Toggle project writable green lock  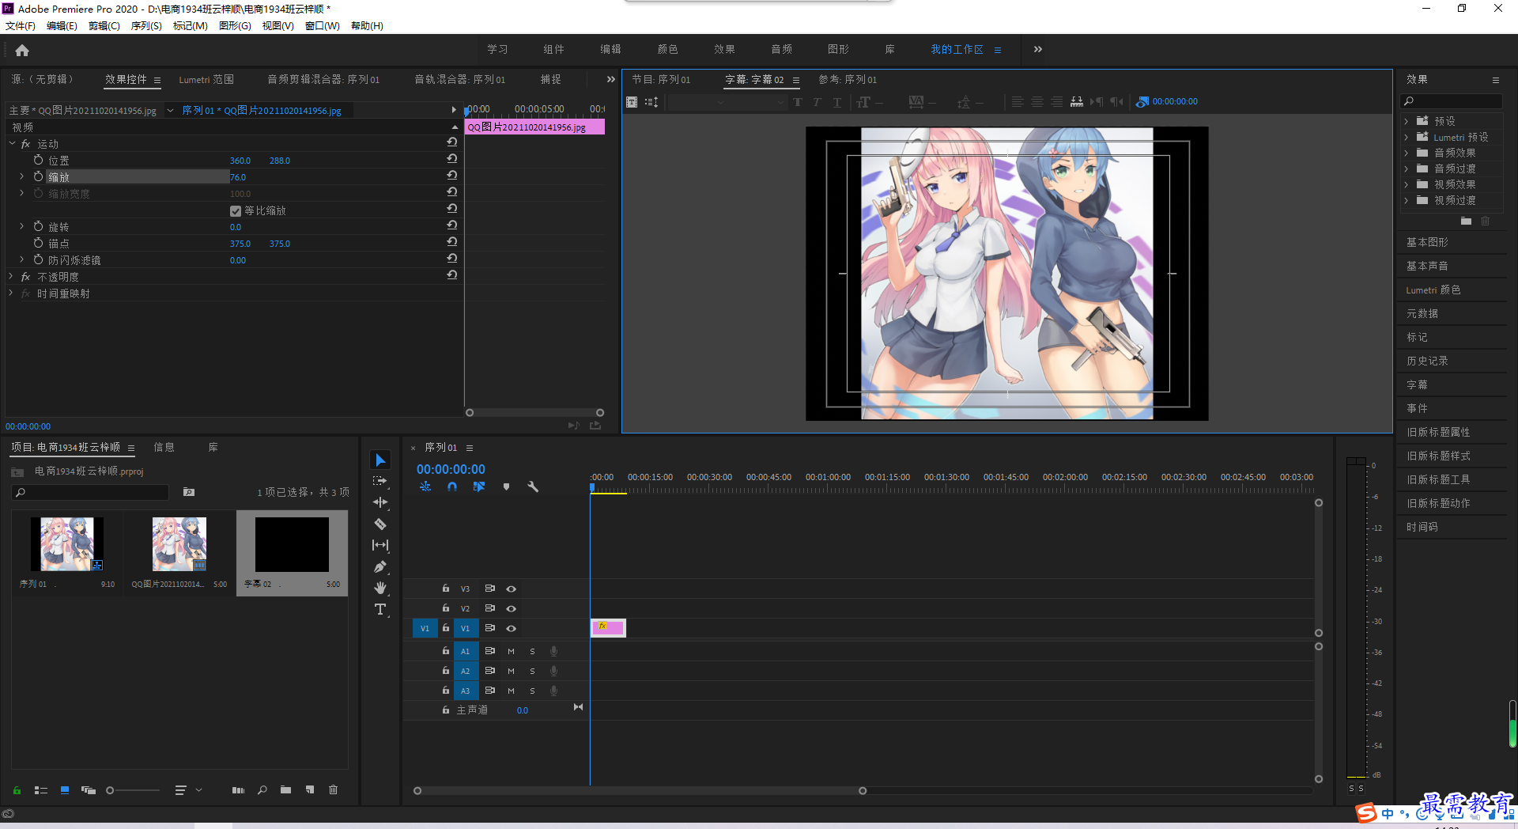(17, 790)
